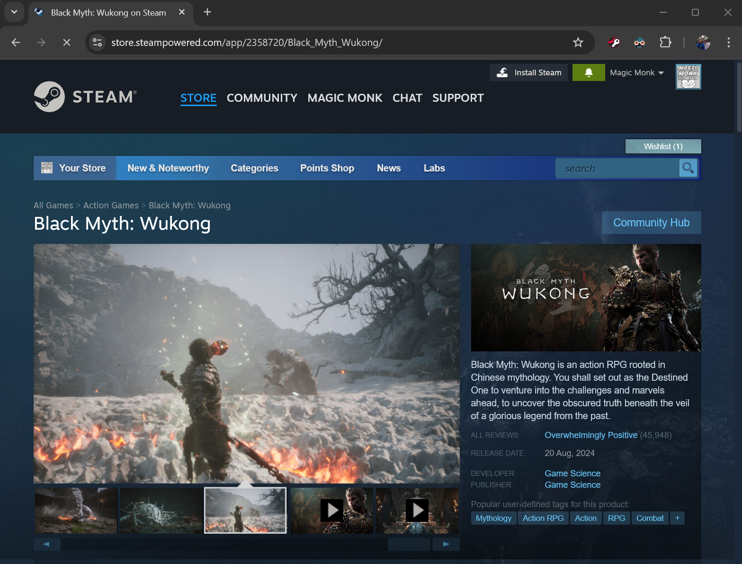Open Categories menu
The image size is (742, 564).
pos(254,168)
